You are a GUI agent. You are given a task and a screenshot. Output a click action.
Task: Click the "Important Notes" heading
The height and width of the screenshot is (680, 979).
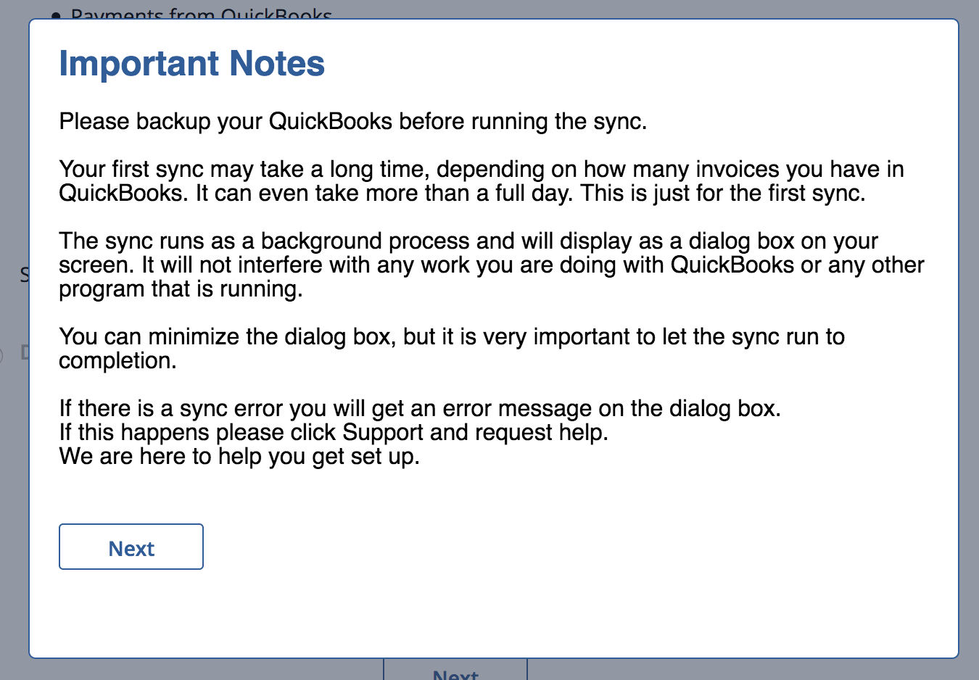pyautogui.click(x=191, y=64)
